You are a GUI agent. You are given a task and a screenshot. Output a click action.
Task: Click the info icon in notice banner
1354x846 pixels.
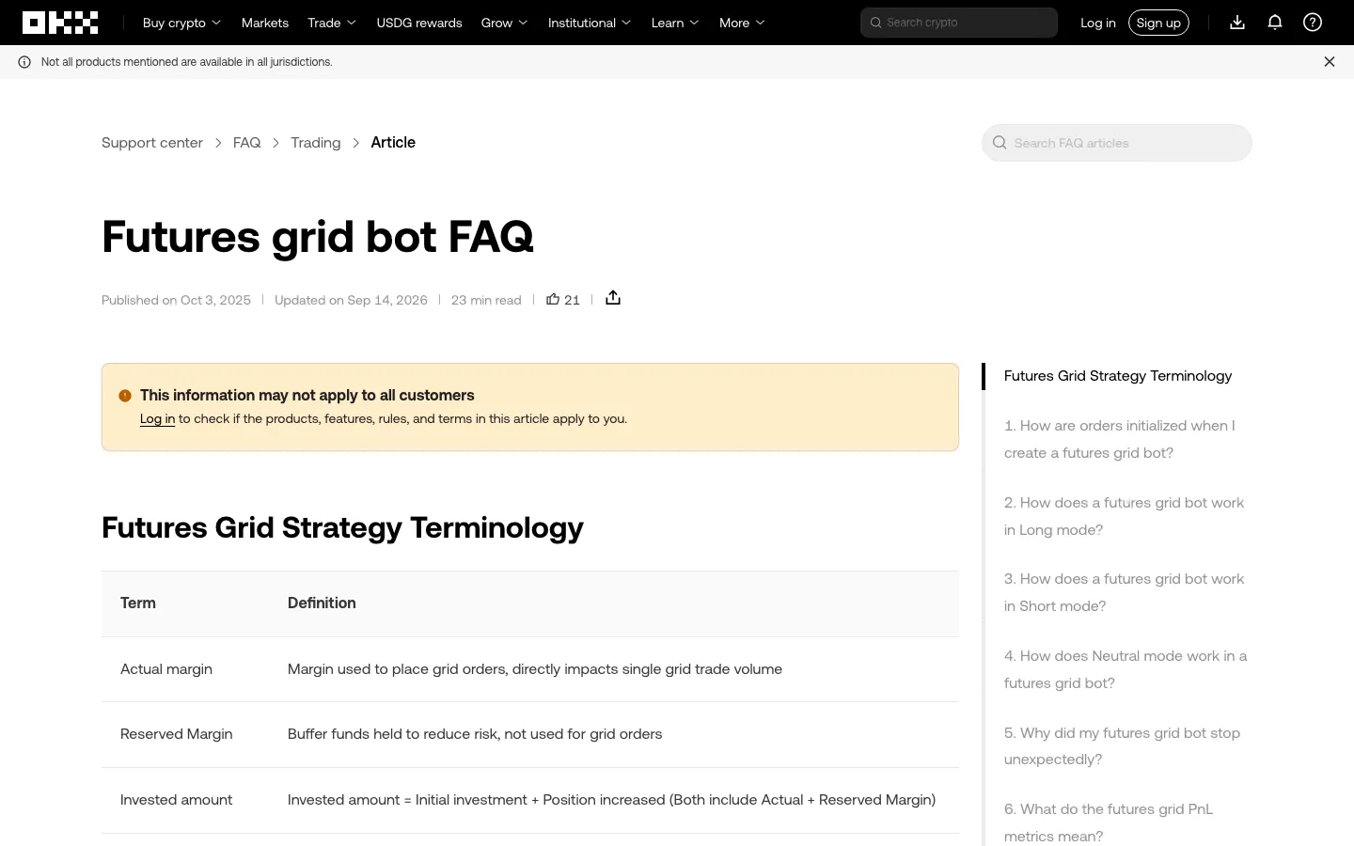coord(24,62)
